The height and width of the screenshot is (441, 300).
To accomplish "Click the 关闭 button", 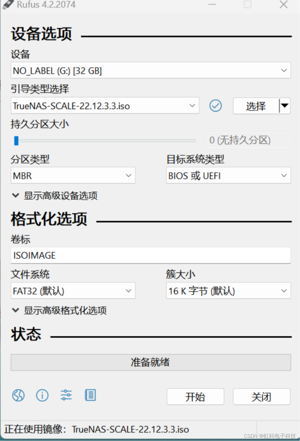I will 262,397.
